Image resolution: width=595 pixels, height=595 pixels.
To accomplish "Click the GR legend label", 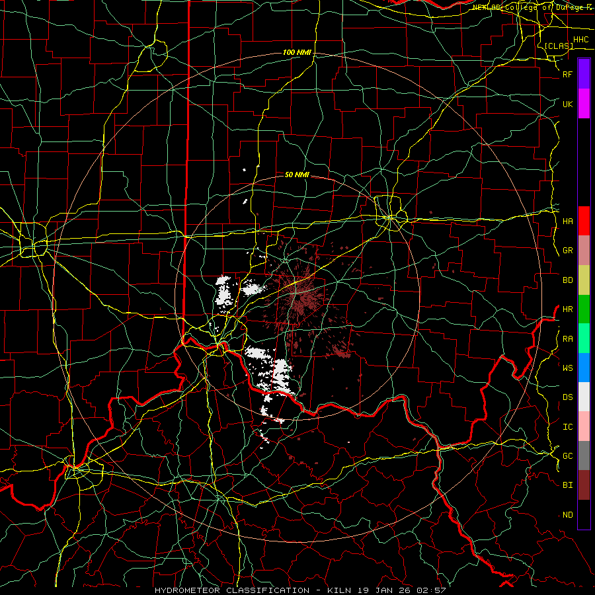I will coord(567,251).
